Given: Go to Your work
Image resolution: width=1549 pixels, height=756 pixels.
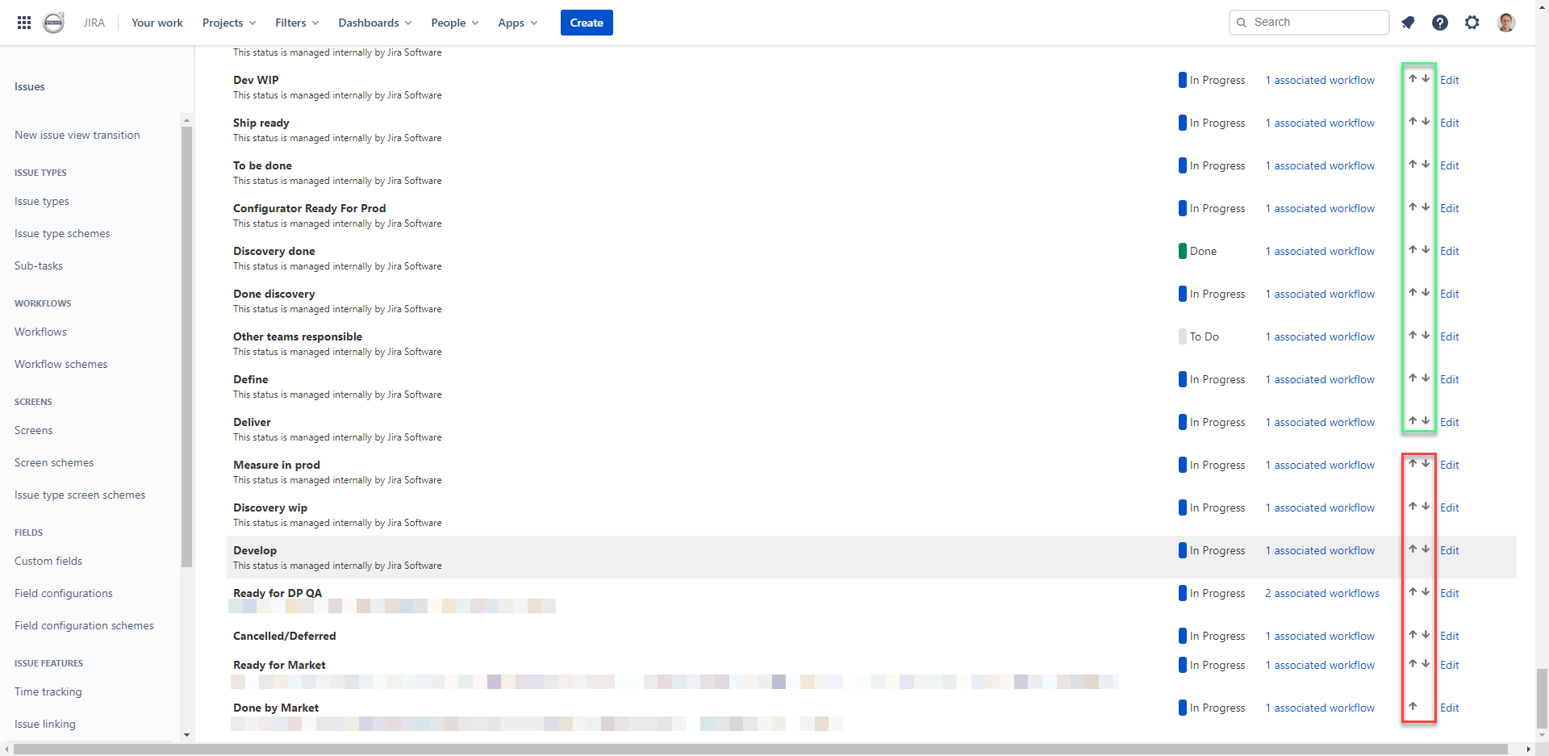Looking at the screenshot, I should pyautogui.click(x=157, y=23).
